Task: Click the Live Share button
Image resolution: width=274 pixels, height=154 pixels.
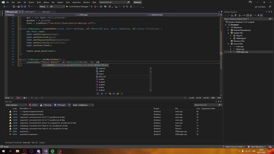Action: pos(260,7)
